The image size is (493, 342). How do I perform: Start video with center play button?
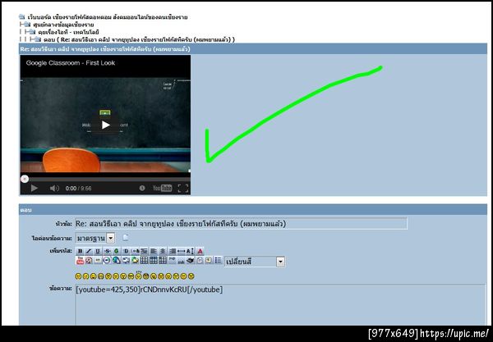coord(106,125)
